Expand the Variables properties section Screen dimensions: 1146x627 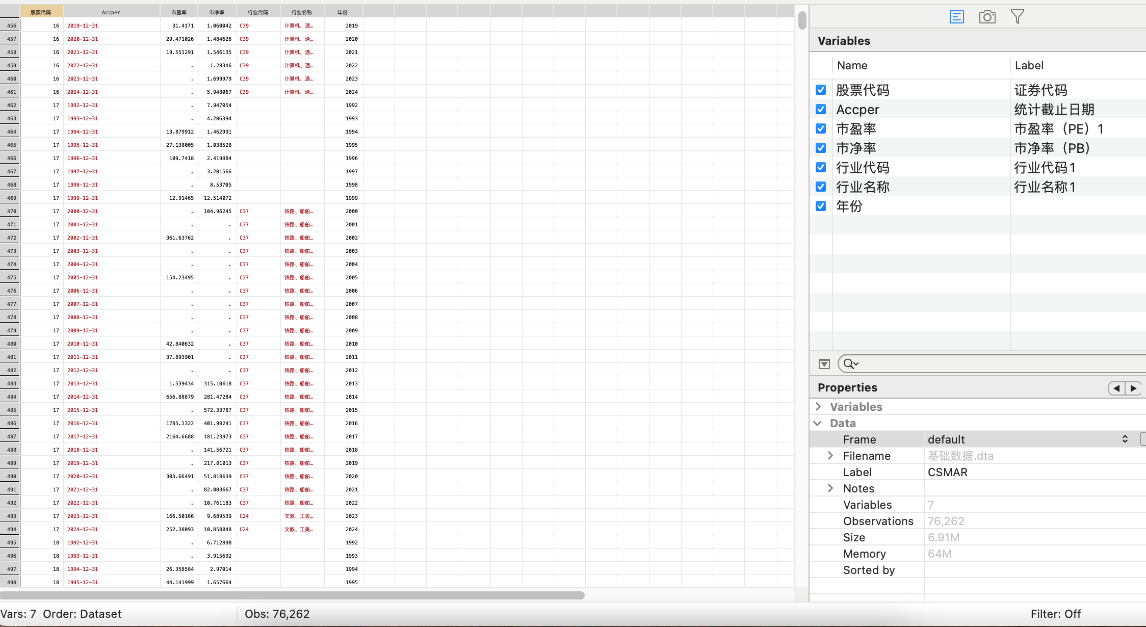[x=819, y=407]
